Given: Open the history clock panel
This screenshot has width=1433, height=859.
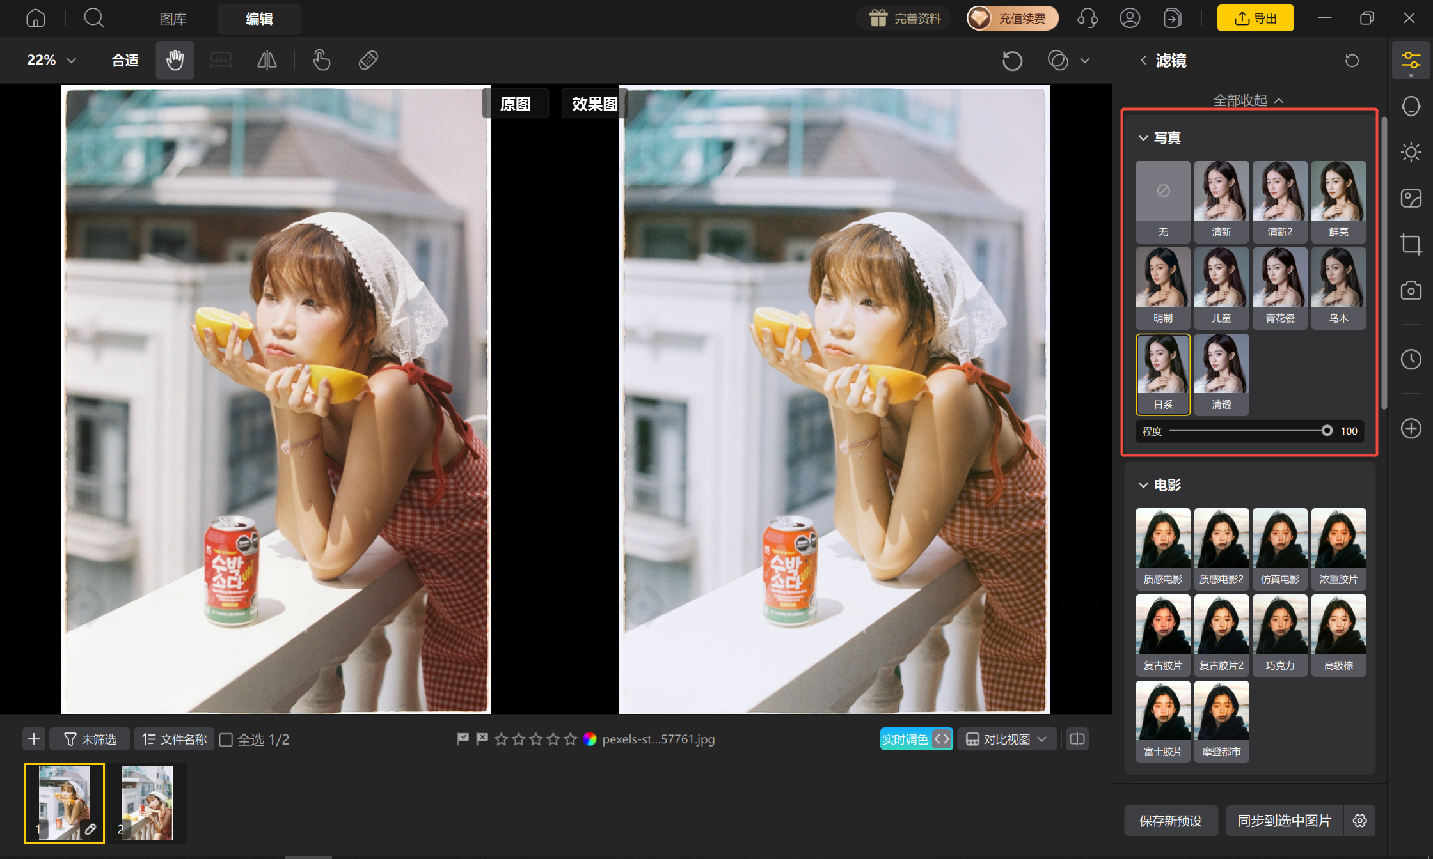Looking at the screenshot, I should (x=1411, y=359).
